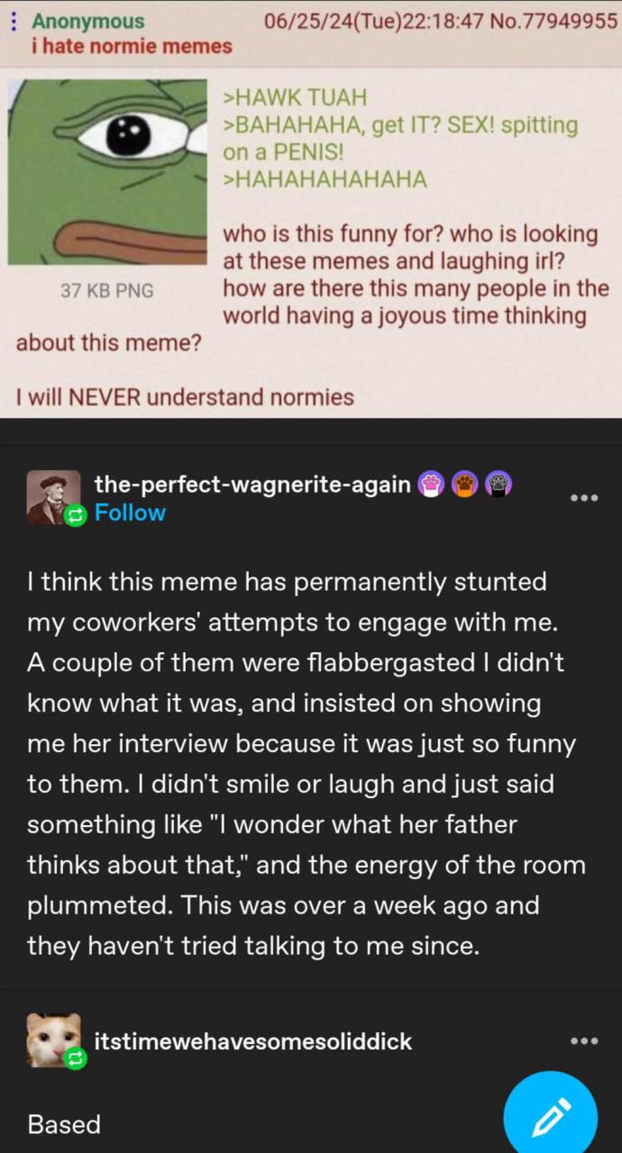Click the orange paw badge beside the username

465,486
